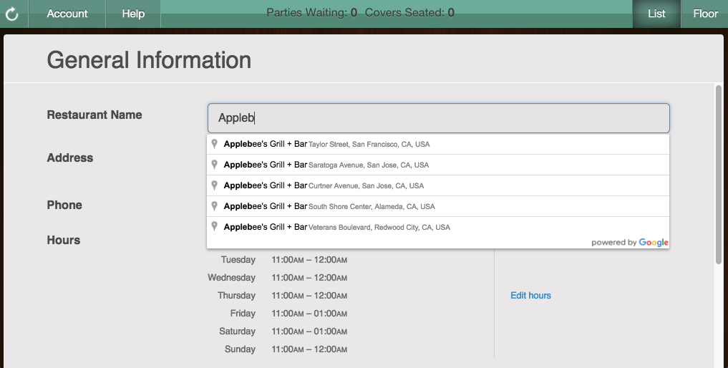Click the Saturday hours row
Image resolution: width=728 pixels, height=368 pixels.
coord(283,331)
